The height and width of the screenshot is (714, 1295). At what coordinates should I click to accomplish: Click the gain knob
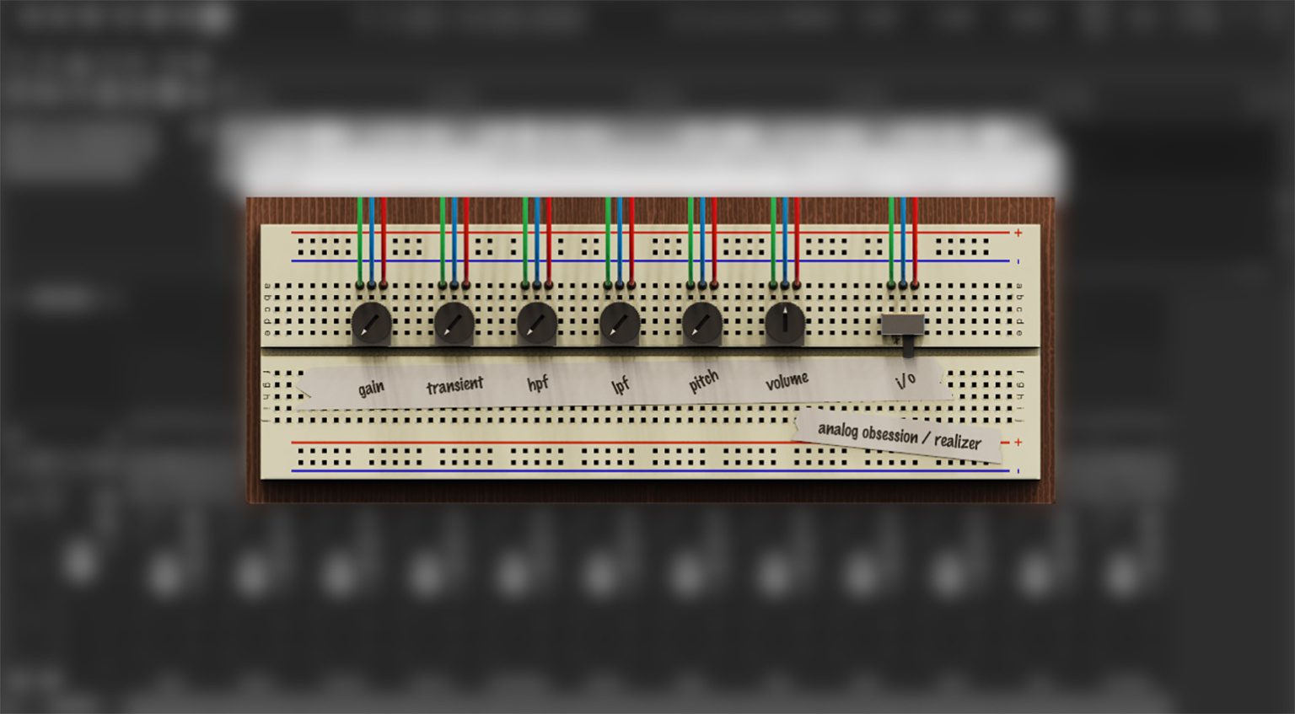click(x=371, y=324)
